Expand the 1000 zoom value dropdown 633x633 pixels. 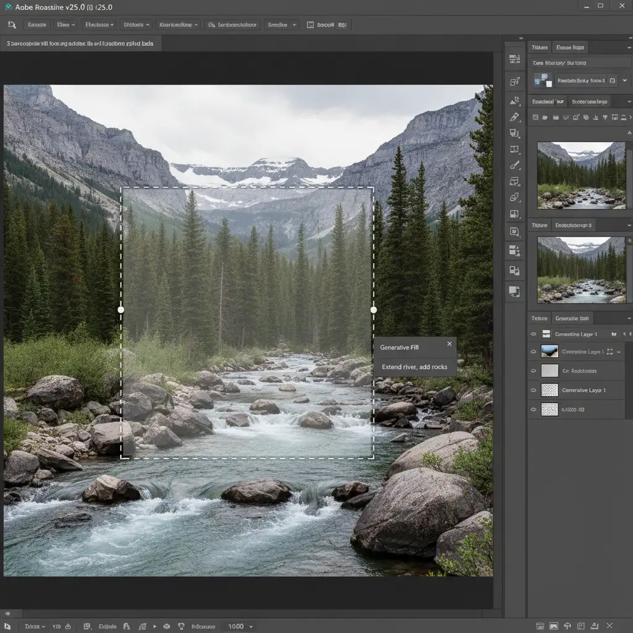click(251, 626)
